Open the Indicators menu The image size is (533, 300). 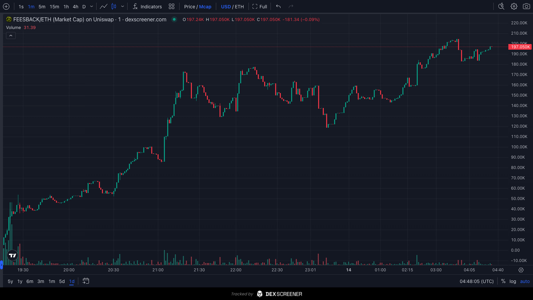click(147, 7)
